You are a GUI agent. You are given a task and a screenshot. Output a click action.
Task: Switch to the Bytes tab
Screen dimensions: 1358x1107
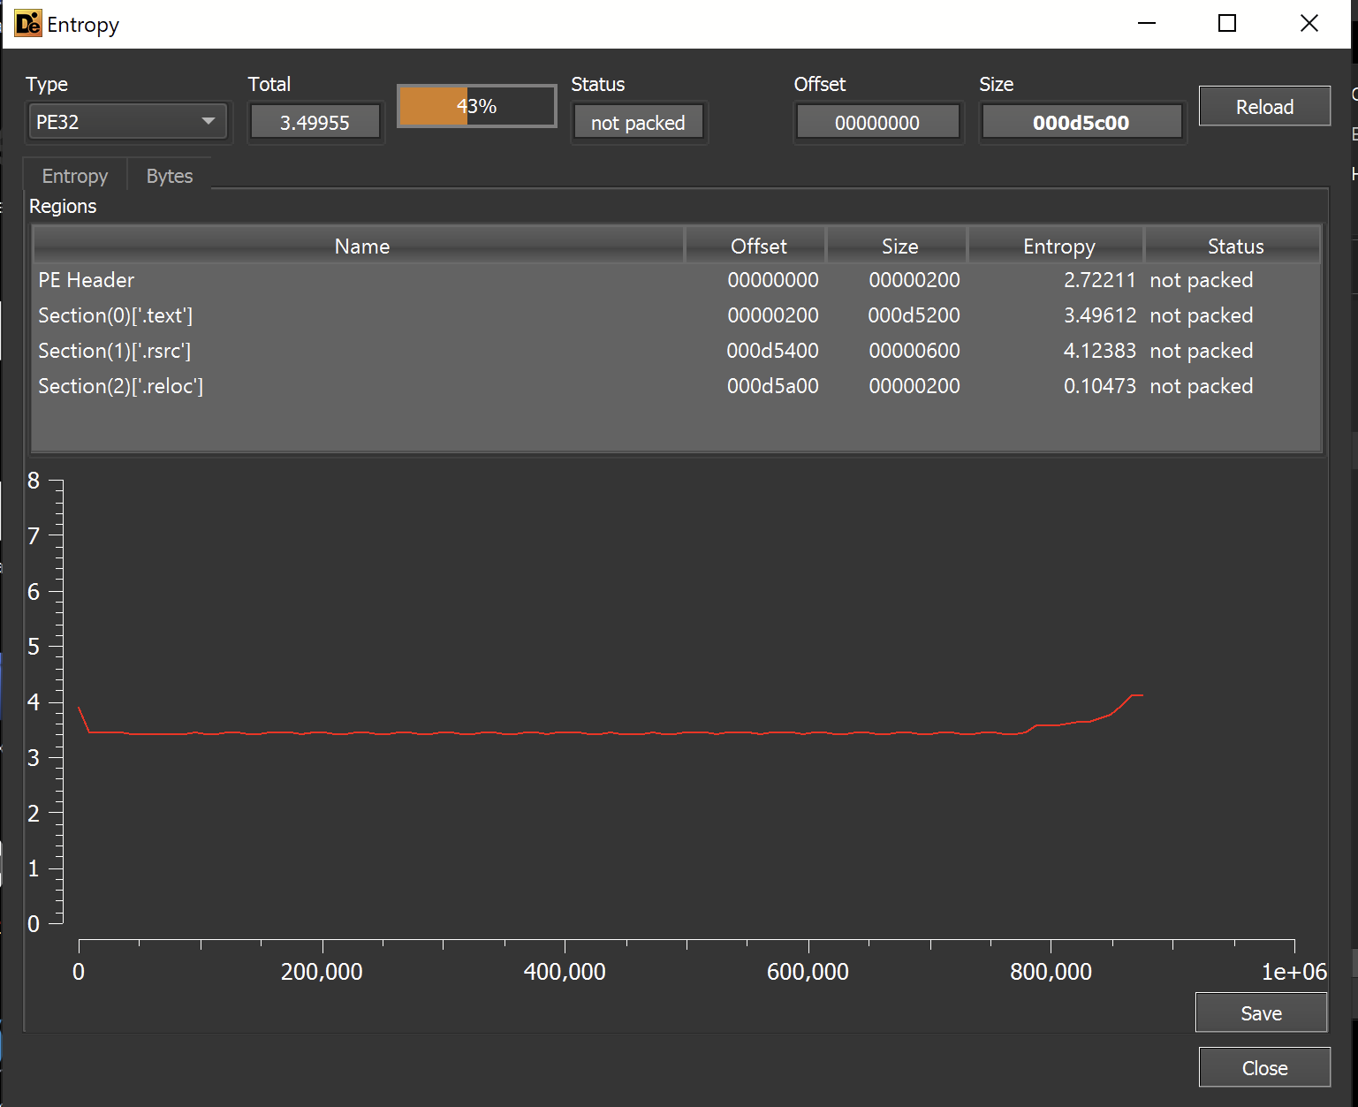(x=169, y=176)
